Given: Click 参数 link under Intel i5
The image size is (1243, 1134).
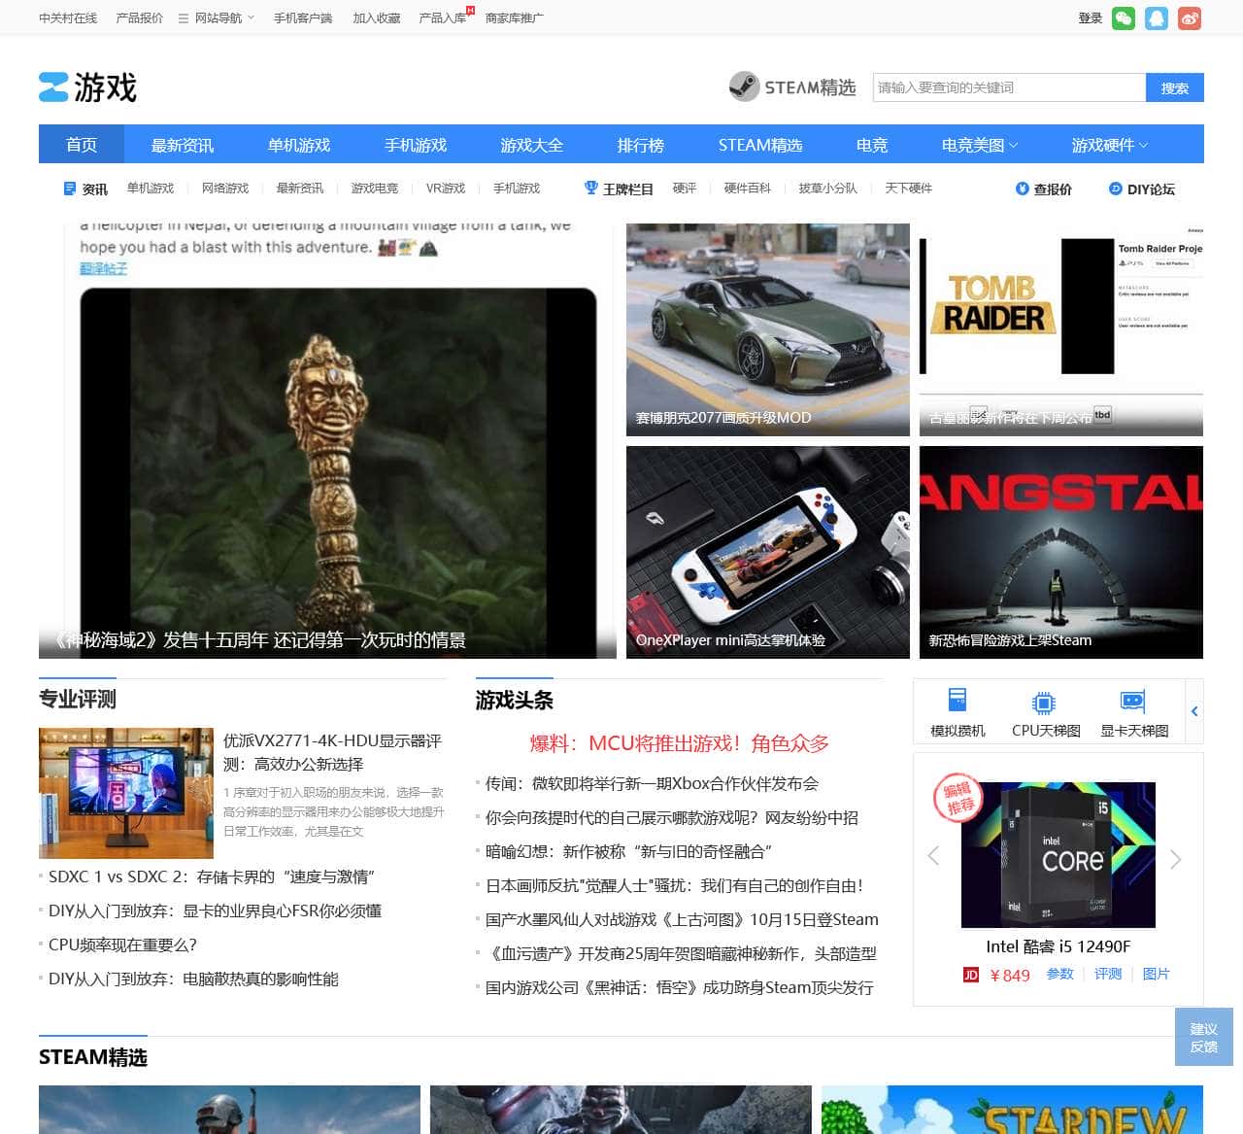Looking at the screenshot, I should pos(1060,974).
